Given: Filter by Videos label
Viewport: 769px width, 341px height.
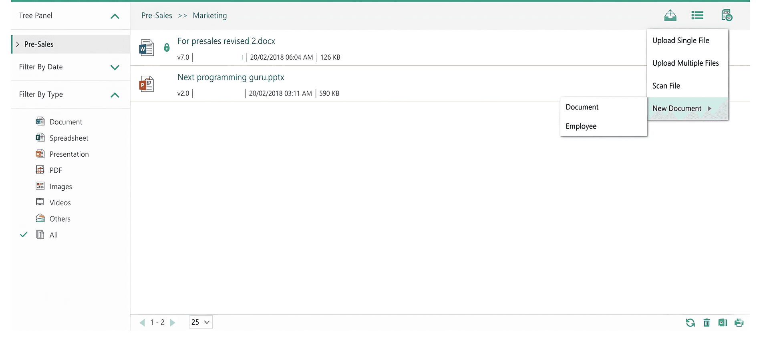Looking at the screenshot, I should coord(60,203).
